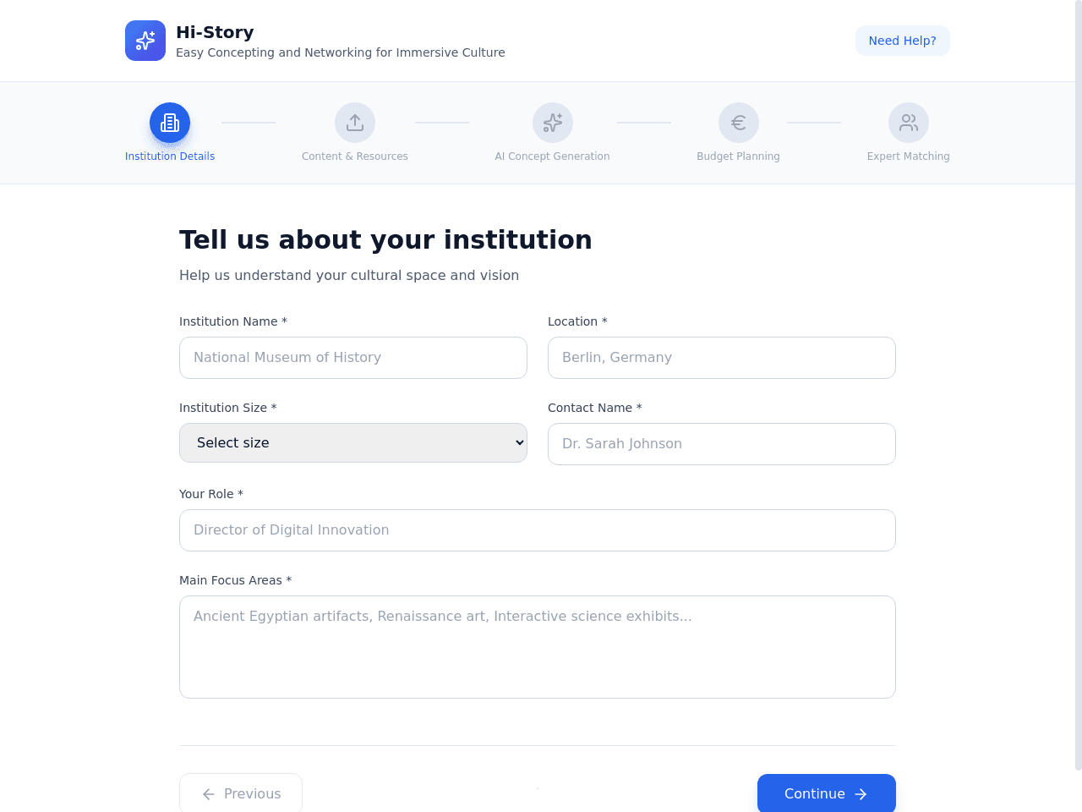Viewport: 1082px width, 812px height.
Task: Click the Content & Resources upload icon
Action: click(355, 123)
